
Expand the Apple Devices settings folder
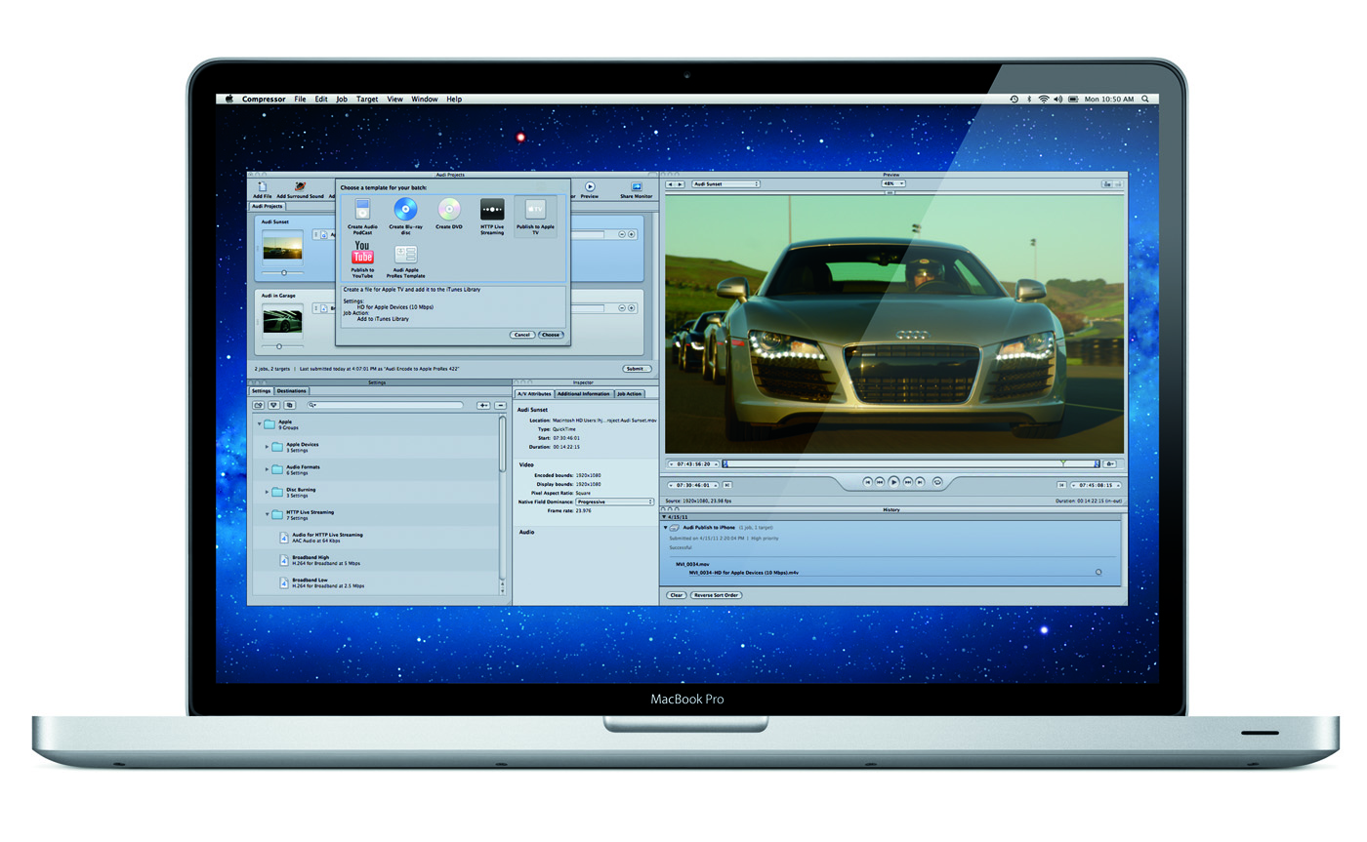[268, 447]
